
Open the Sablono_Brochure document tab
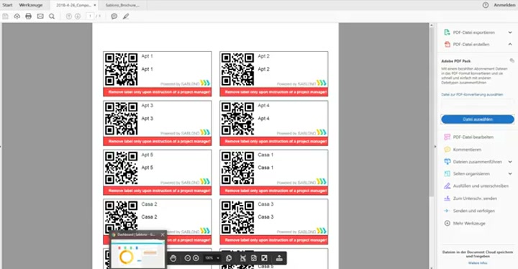click(122, 5)
